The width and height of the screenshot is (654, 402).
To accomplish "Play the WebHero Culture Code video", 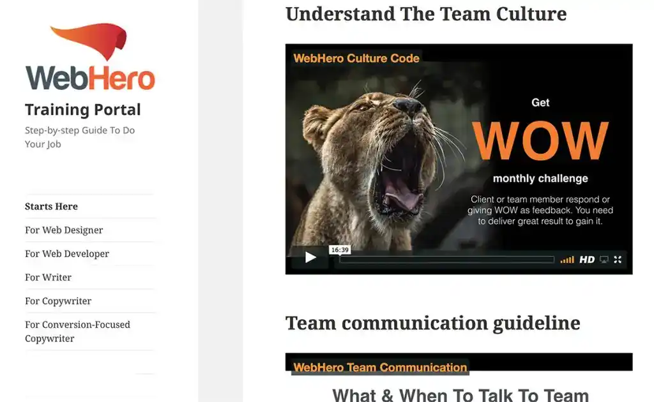I will (x=311, y=257).
